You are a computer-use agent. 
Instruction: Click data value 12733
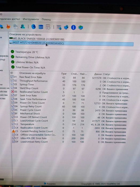(97, 104)
